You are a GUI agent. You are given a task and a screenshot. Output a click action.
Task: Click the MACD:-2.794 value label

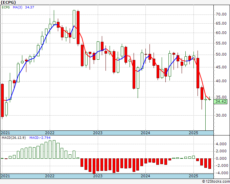point(40,138)
